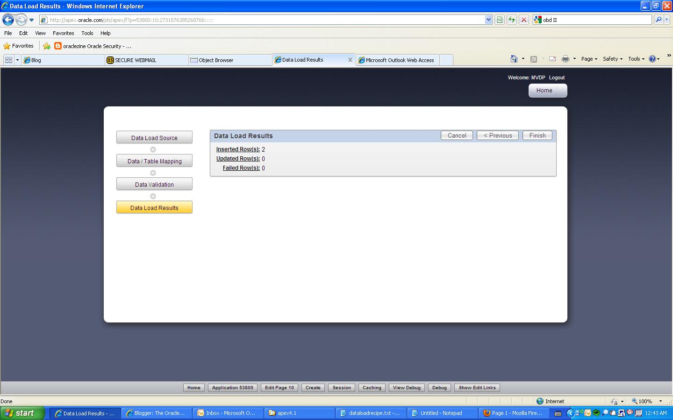This screenshot has width=673, height=420.
Task: Click the Home icon on the command bar
Action: click(x=514, y=59)
